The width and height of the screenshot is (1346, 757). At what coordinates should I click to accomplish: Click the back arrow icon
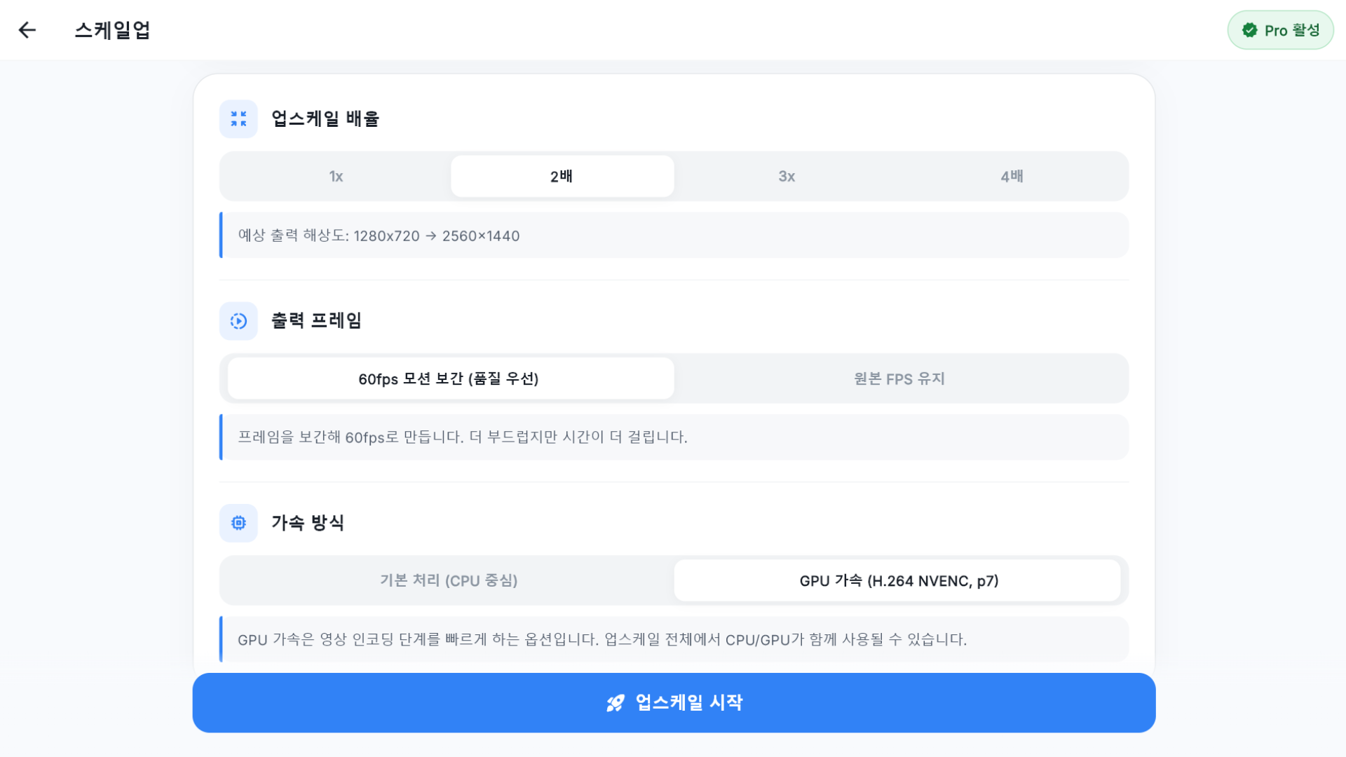(27, 29)
